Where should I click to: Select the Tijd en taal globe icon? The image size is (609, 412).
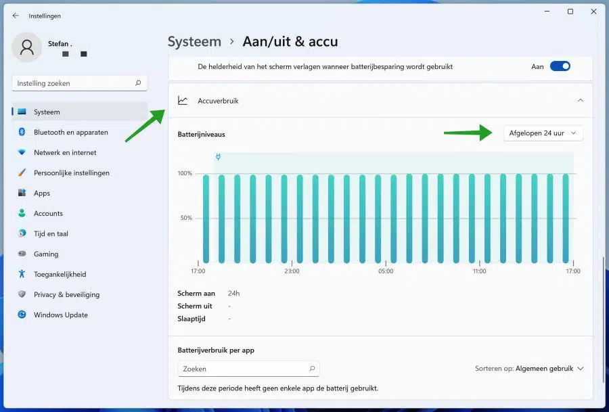click(22, 233)
